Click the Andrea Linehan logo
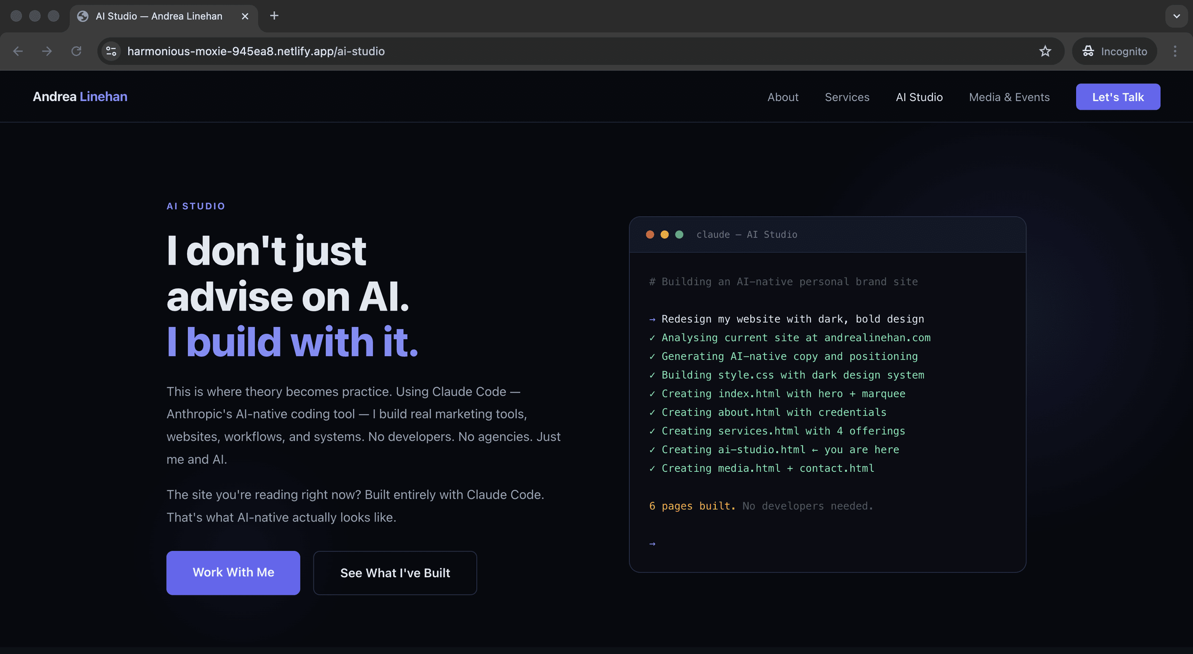 pos(79,96)
